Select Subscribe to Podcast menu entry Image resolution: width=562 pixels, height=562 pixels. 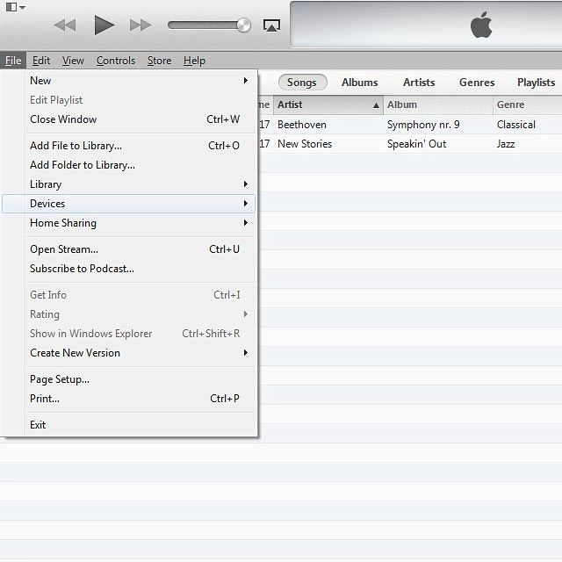tap(82, 269)
